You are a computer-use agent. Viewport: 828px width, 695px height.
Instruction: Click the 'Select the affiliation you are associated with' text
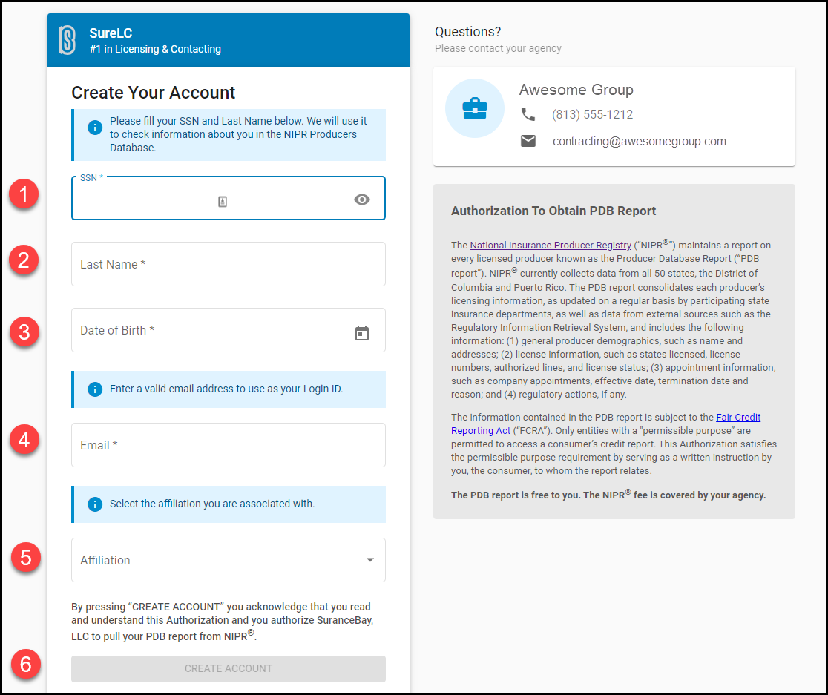(212, 504)
